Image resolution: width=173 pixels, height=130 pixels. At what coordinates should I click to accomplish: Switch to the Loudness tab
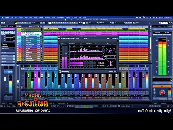[x=163, y=103]
